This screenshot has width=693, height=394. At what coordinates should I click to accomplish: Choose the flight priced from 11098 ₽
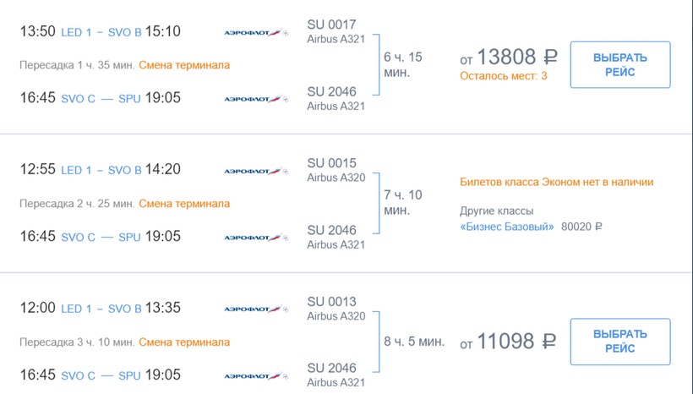pos(619,342)
